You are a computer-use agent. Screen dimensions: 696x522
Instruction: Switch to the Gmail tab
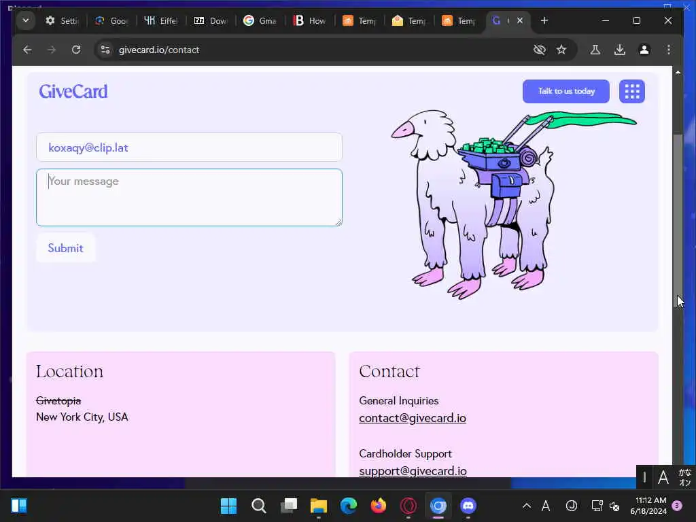point(260,20)
